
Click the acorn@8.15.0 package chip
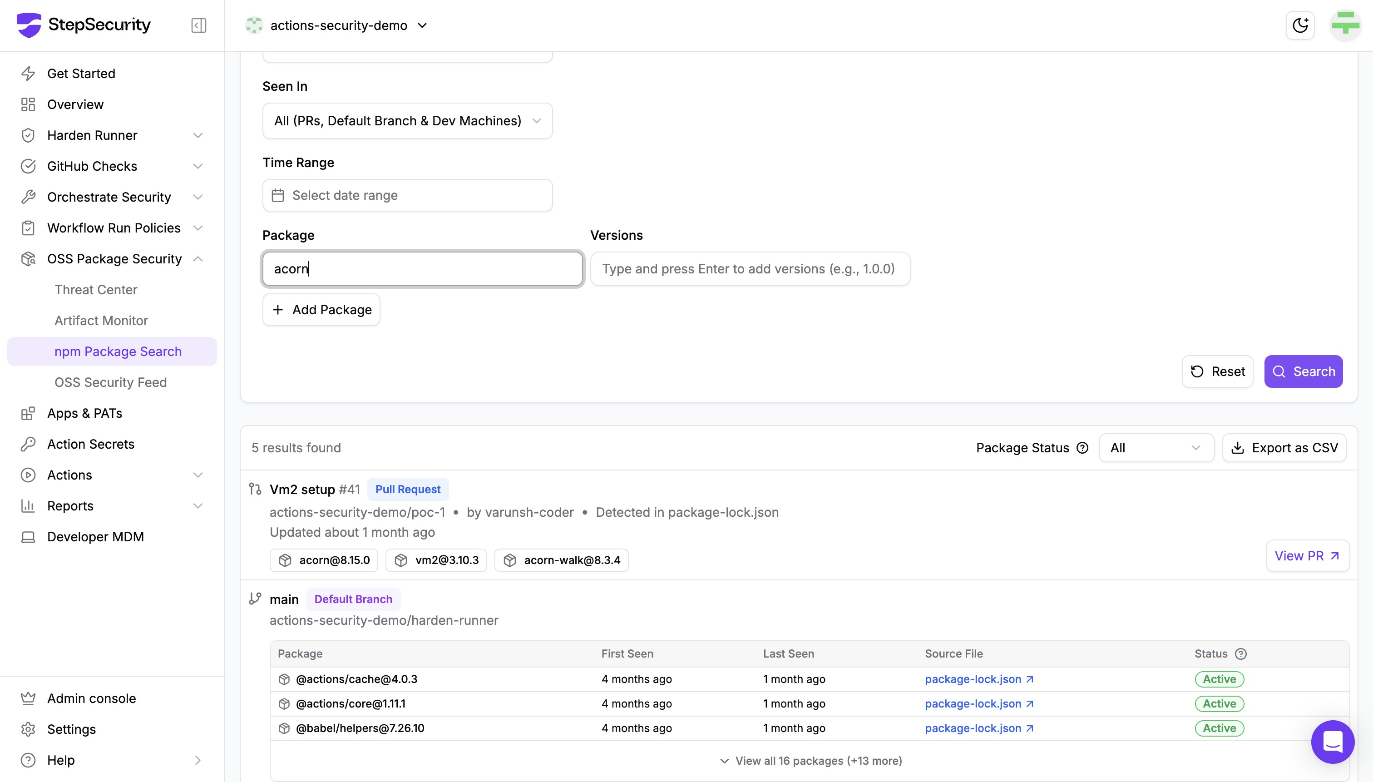324,560
